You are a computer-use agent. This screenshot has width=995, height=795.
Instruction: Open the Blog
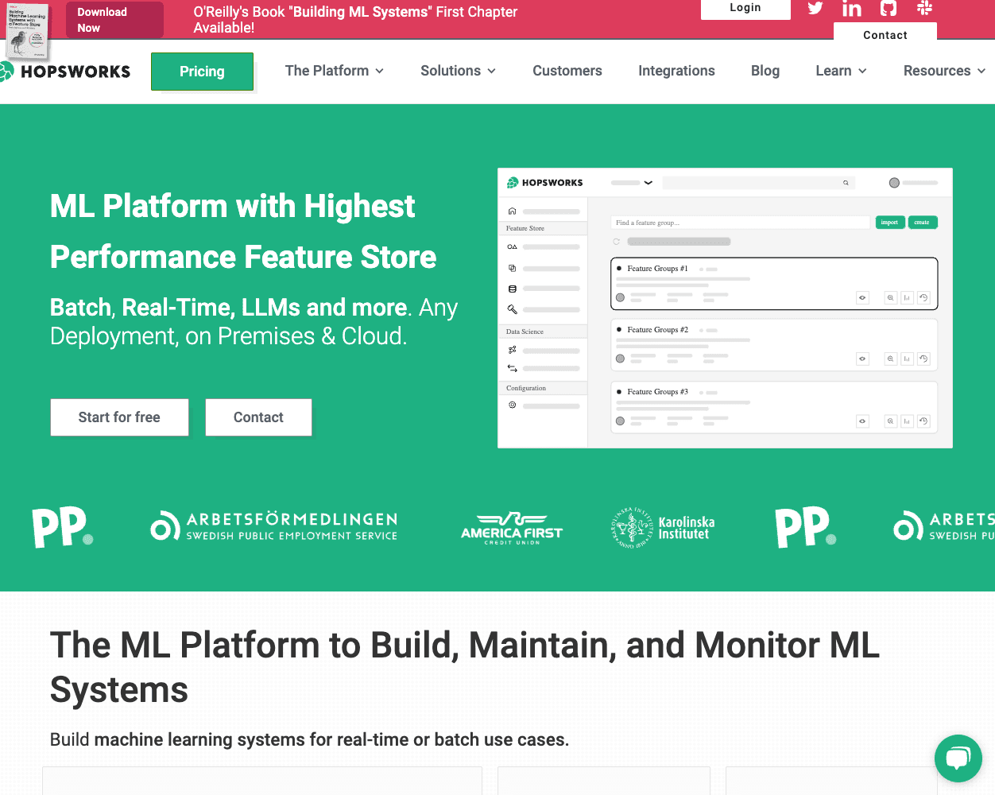pyautogui.click(x=765, y=71)
